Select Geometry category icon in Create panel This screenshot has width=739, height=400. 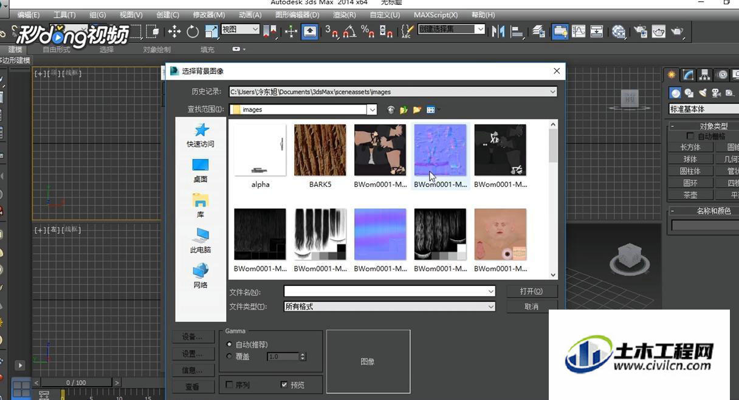click(x=675, y=93)
